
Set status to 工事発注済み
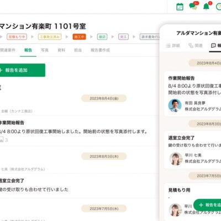50,36
